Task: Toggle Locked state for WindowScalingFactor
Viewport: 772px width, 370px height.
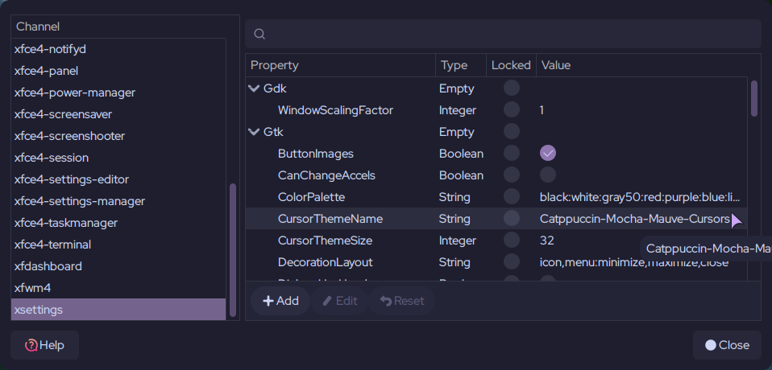Action: pos(511,110)
